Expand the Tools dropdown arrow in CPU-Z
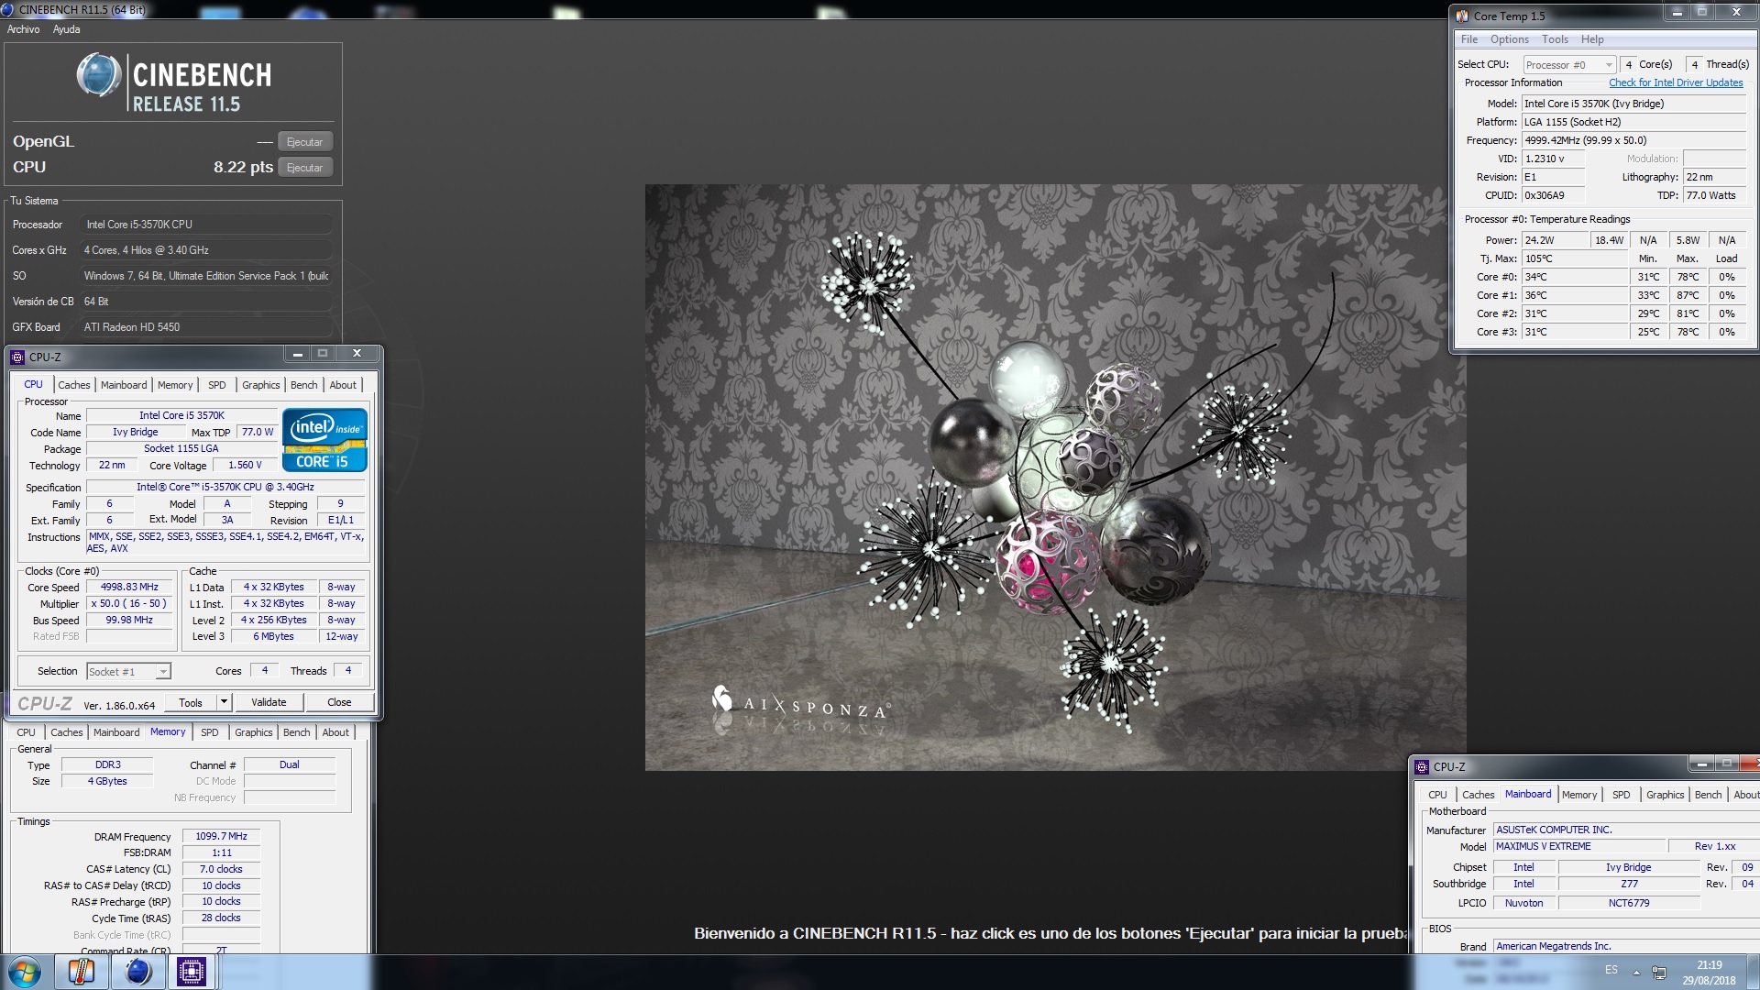This screenshot has height=990, width=1760. [x=224, y=703]
